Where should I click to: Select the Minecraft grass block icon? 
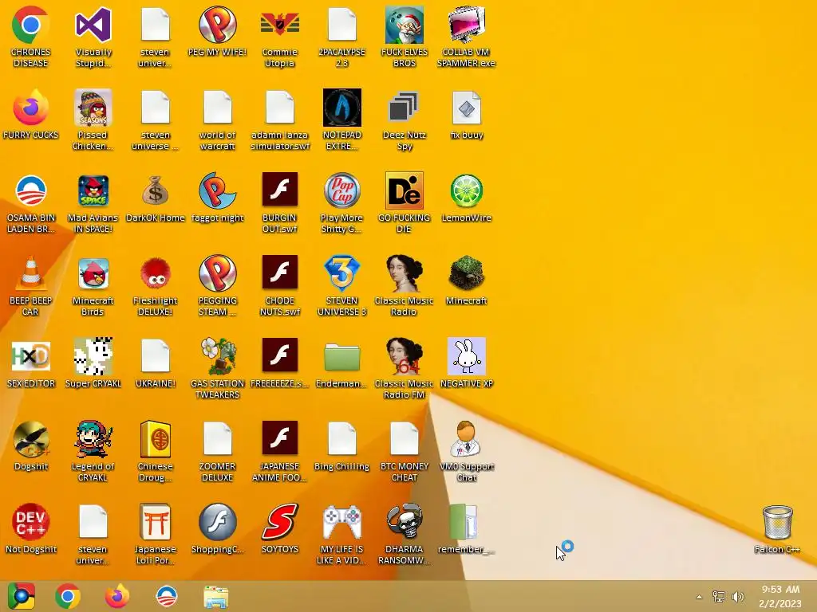pos(466,273)
